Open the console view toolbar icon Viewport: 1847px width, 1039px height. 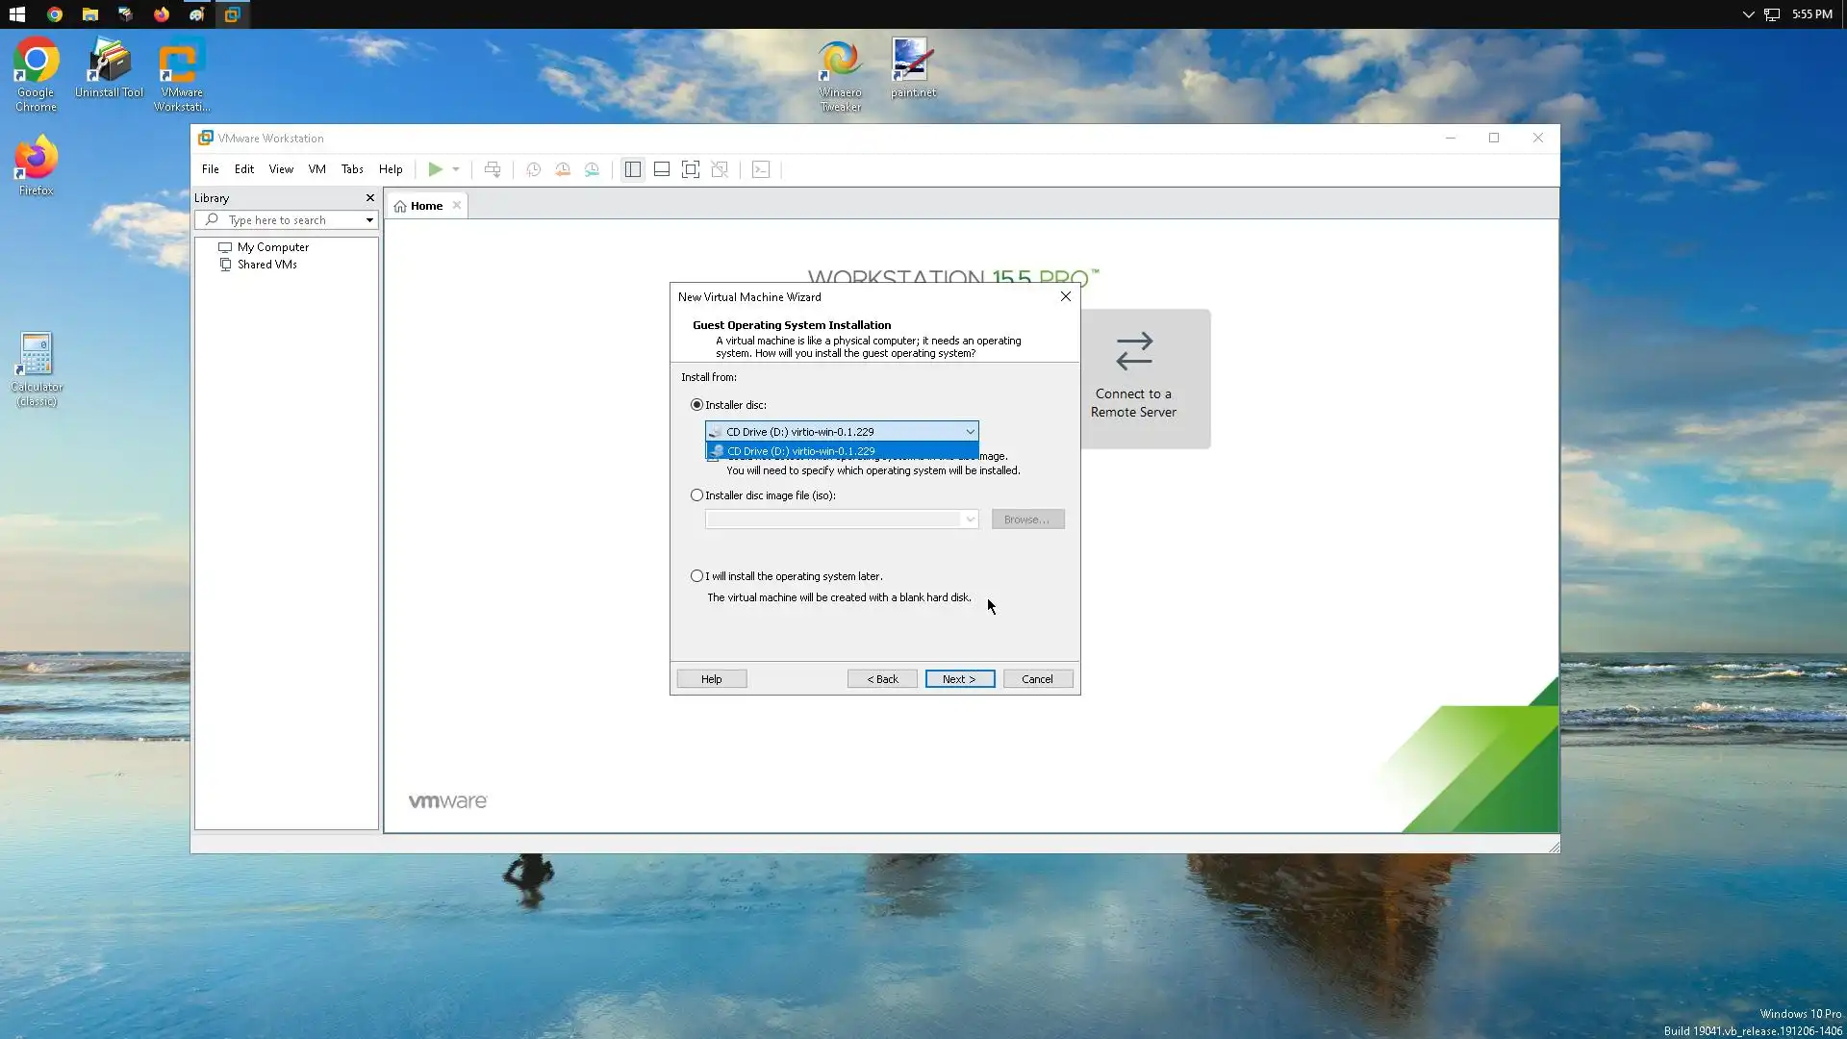point(761,169)
